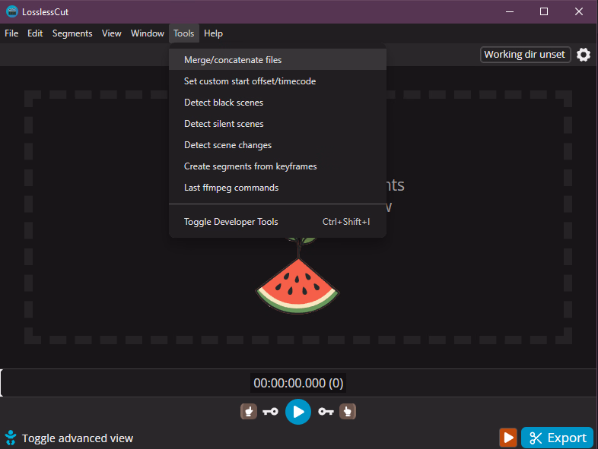
Task: Jump to previous keyframe key icon
Action: click(270, 412)
